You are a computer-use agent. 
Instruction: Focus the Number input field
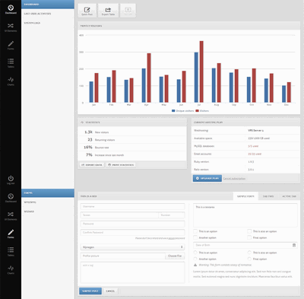[172, 215]
